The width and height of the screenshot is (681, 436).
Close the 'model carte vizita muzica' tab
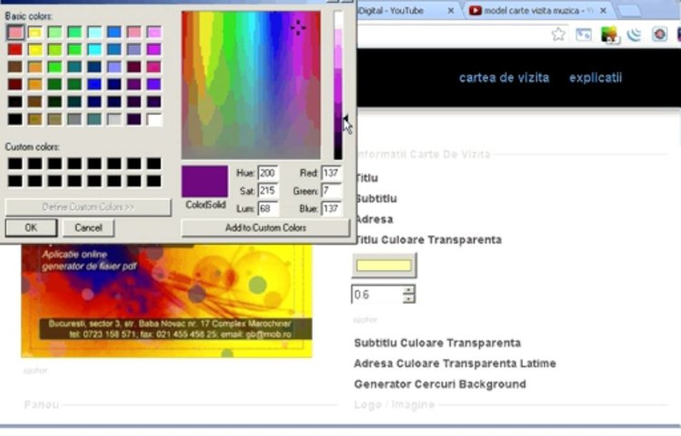[x=603, y=10]
